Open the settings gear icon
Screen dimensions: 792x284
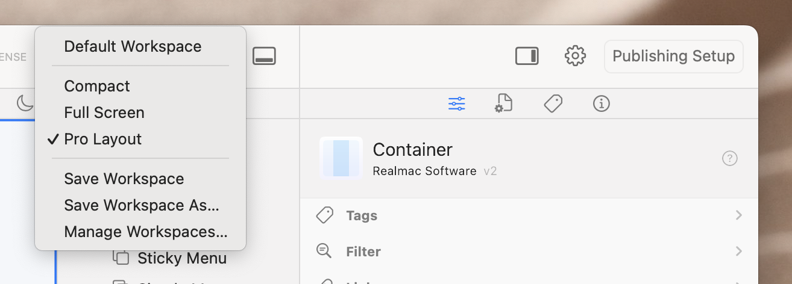click(575, 56)
